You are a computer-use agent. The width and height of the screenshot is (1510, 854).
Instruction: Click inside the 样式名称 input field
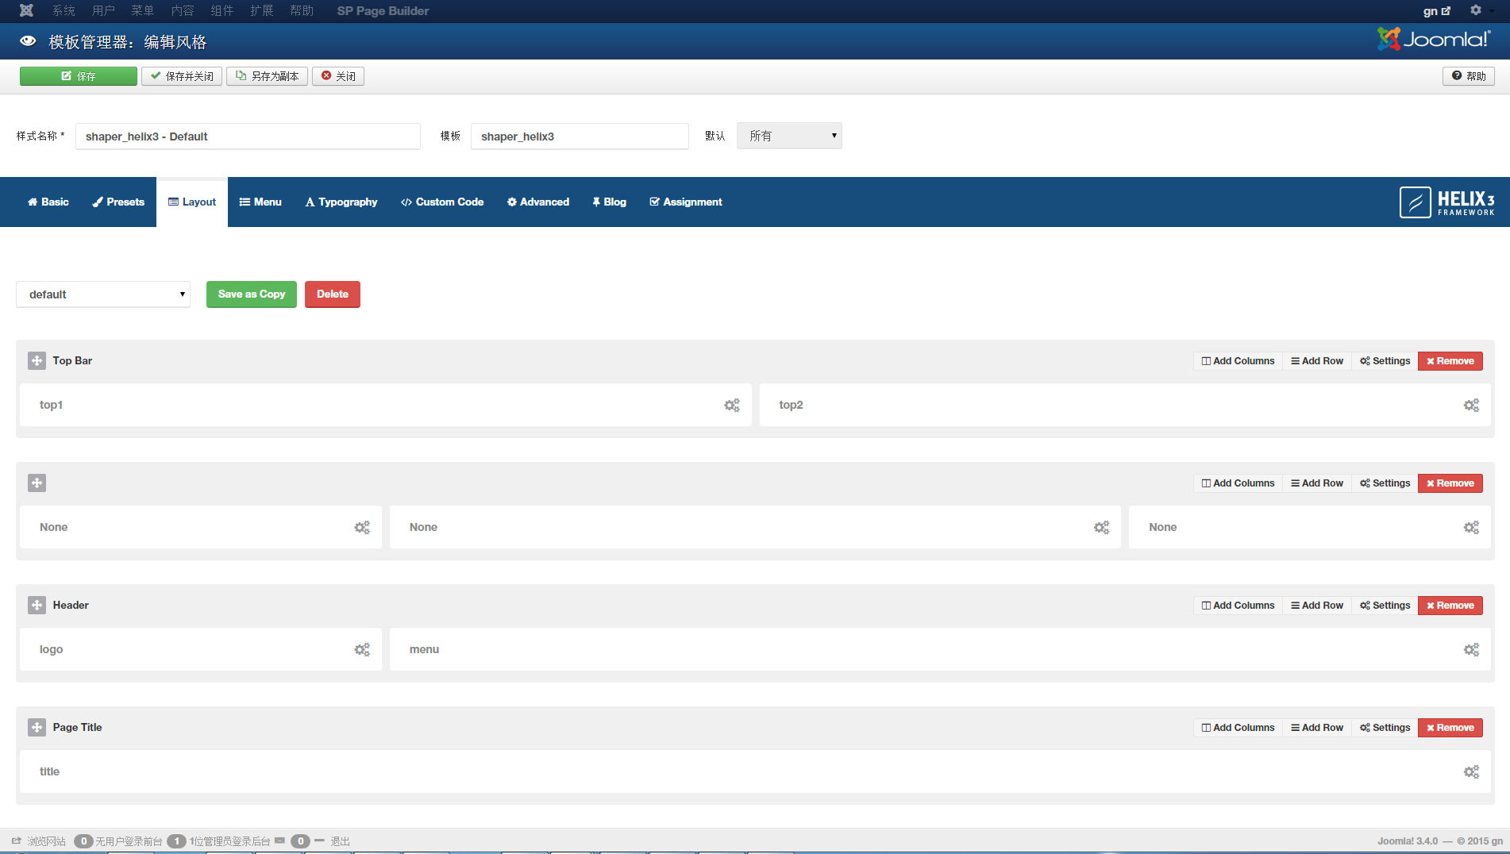[247, 136]
